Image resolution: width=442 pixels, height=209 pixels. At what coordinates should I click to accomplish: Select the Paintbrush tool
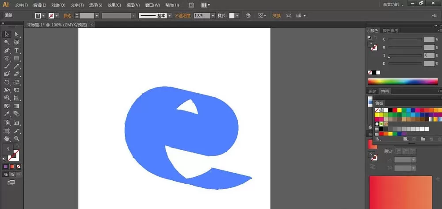click(x=7, y=66)
